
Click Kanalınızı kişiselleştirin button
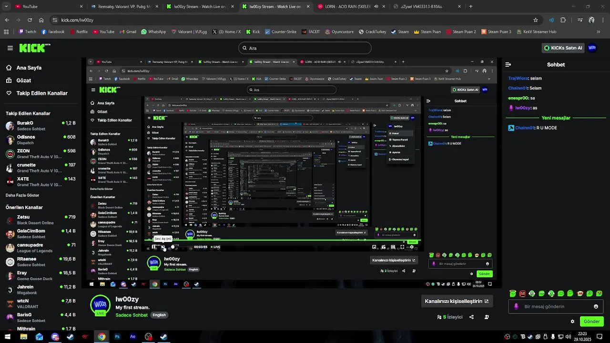click(x=457, y=301)
